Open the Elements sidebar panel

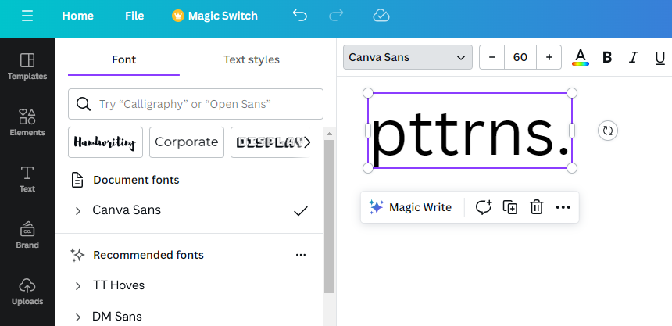pyautogui.click(x=27, y=123)
